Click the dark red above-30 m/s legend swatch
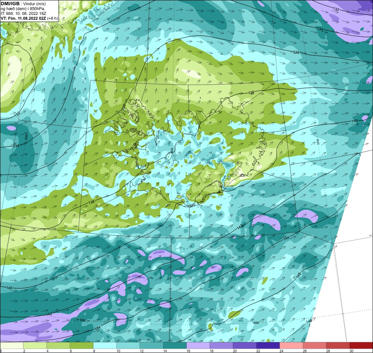 pyautogui.click(x=361, y=346)
